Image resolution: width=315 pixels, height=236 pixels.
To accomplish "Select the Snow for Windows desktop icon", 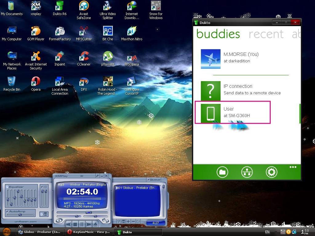I will coord(156,10).
